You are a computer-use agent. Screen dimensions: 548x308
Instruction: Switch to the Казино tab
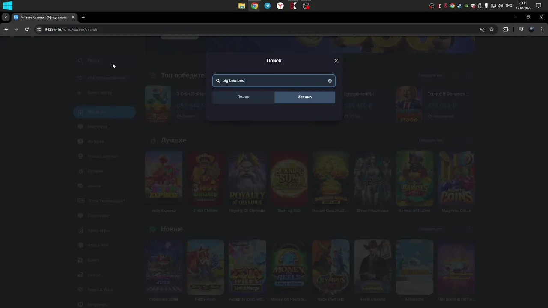304,97
